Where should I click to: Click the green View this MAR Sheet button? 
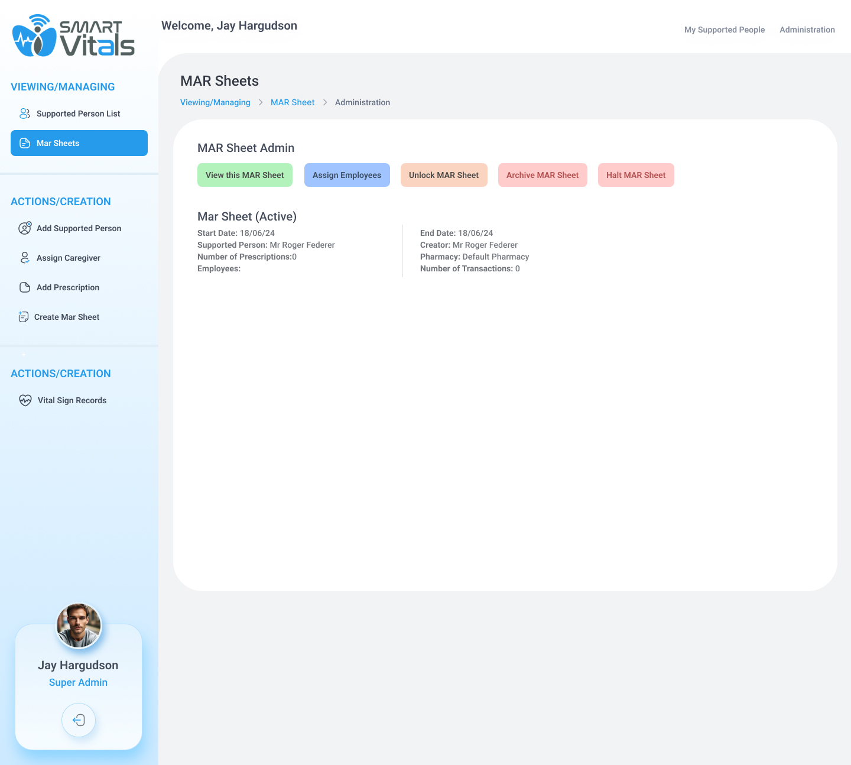click(245, 175)
